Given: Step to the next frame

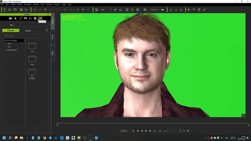Looking at the screenshot, I should 146,131.
